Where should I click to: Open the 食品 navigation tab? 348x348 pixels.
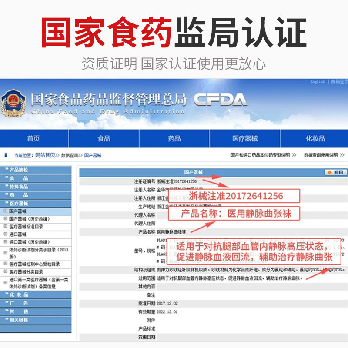[x=104, y=138]
